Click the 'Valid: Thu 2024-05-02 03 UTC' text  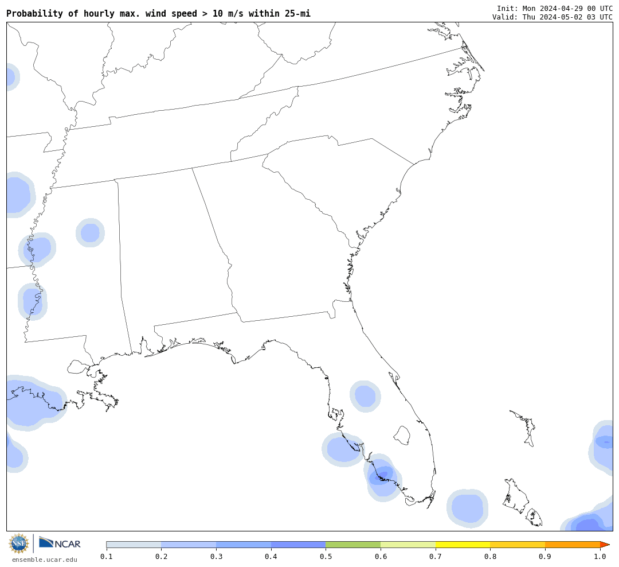coord(553,17)
